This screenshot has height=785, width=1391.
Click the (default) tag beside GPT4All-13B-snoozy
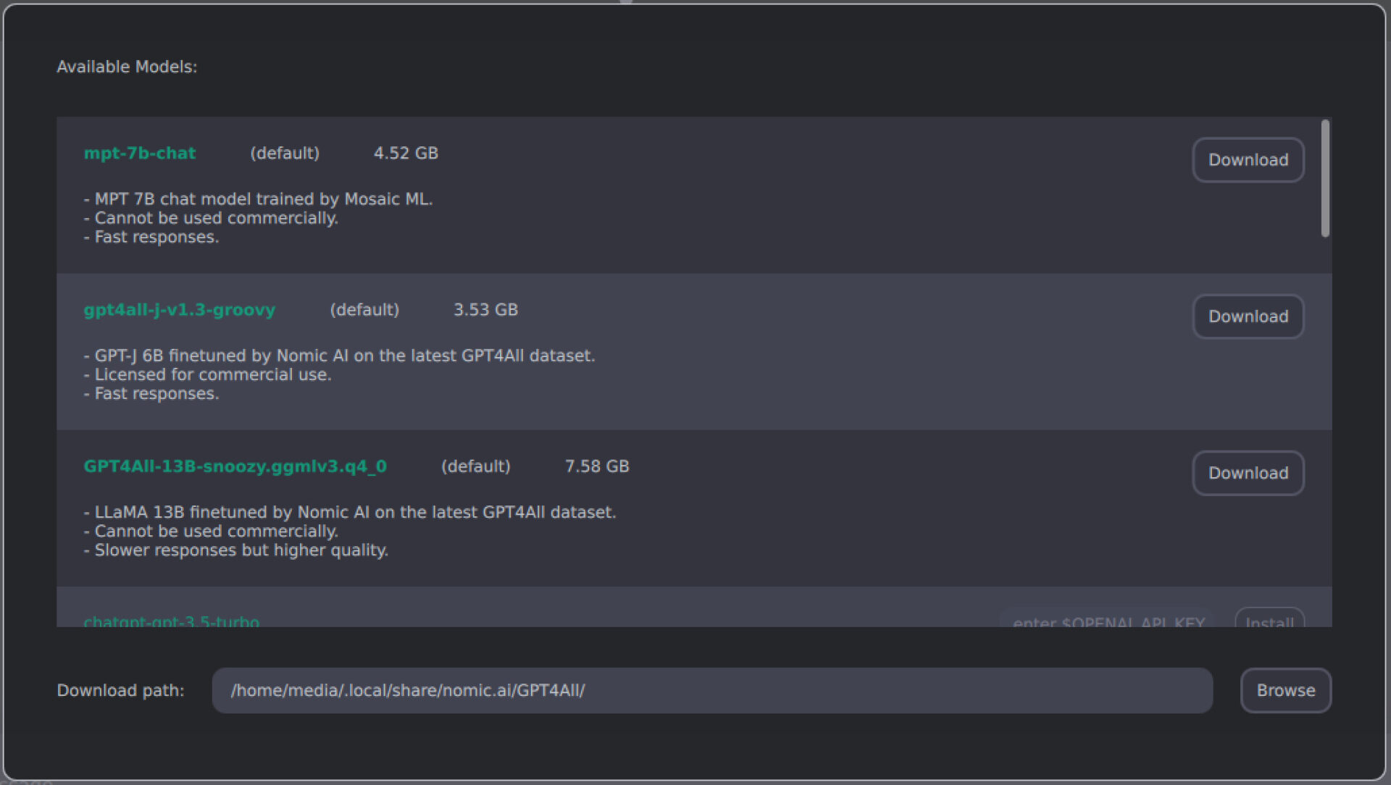click(x=476, y=466)
